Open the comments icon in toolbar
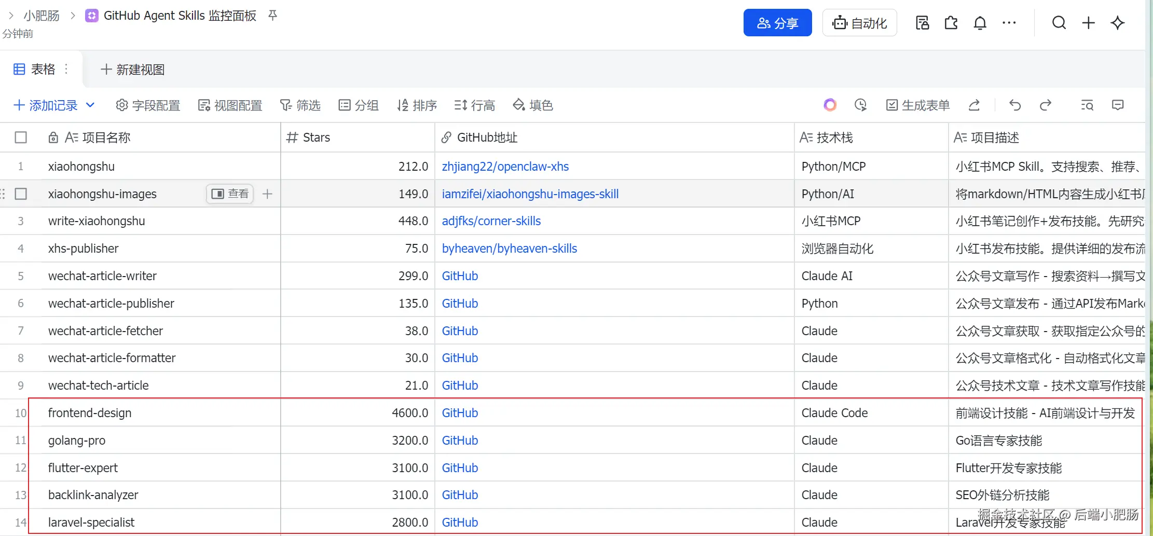The image size is (1153, 536). [1118, 105]
